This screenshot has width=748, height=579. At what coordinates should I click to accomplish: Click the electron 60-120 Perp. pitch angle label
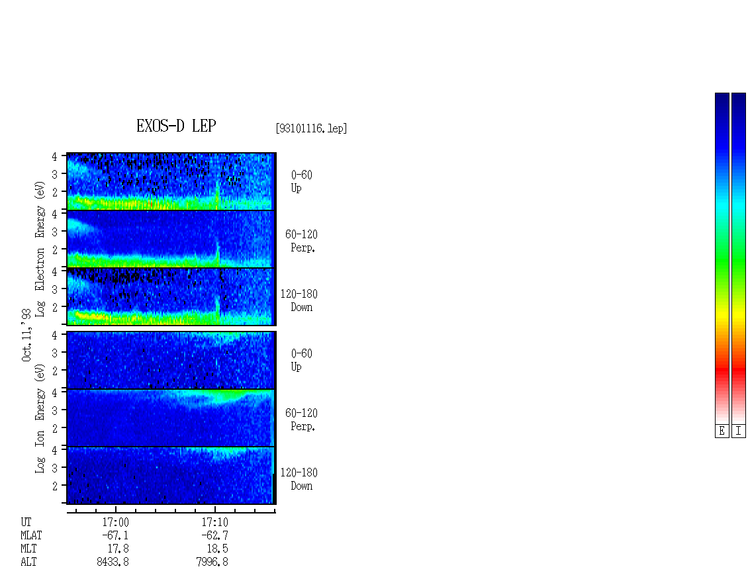pyautogui.click(x=301, y=241)
